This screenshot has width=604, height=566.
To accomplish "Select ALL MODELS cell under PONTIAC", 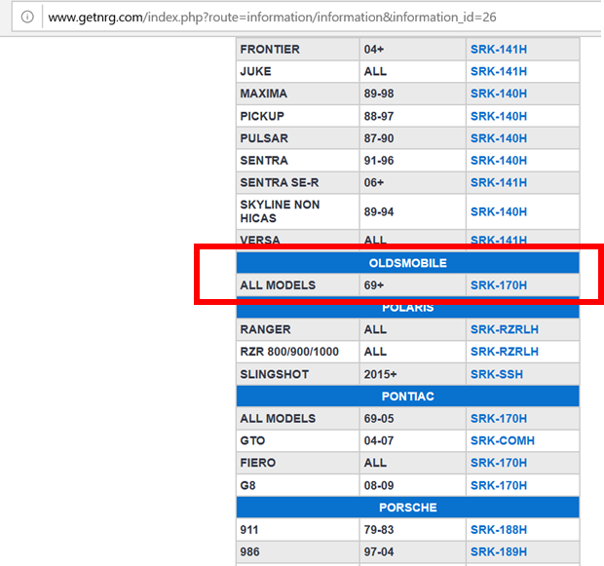I will pyautogui.click(x=298, y=419).
